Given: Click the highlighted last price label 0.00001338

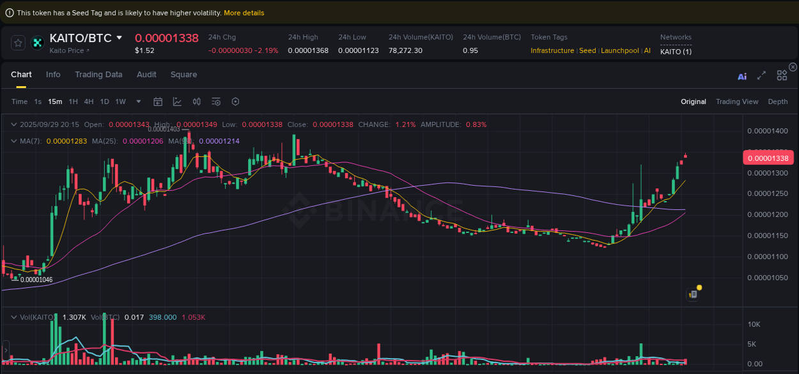Looking at the screenshot, I should pyautogui.click(x=768, y=158).
